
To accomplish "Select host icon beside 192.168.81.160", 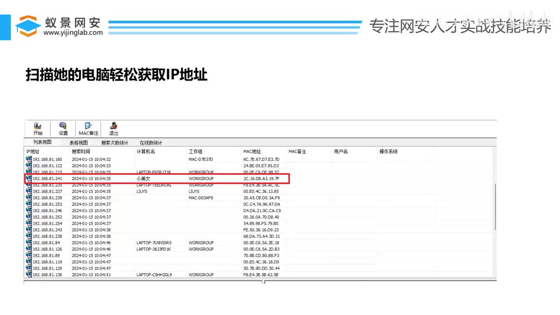I will pyautogui.click(x=29, y=159).
